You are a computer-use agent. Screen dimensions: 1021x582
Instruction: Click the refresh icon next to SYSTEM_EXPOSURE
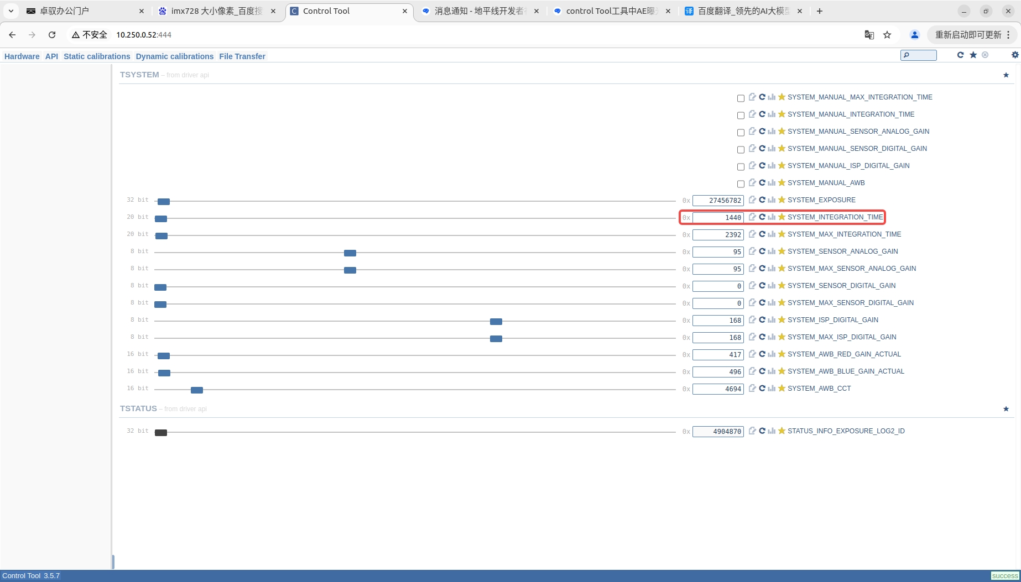coord(762,200)
